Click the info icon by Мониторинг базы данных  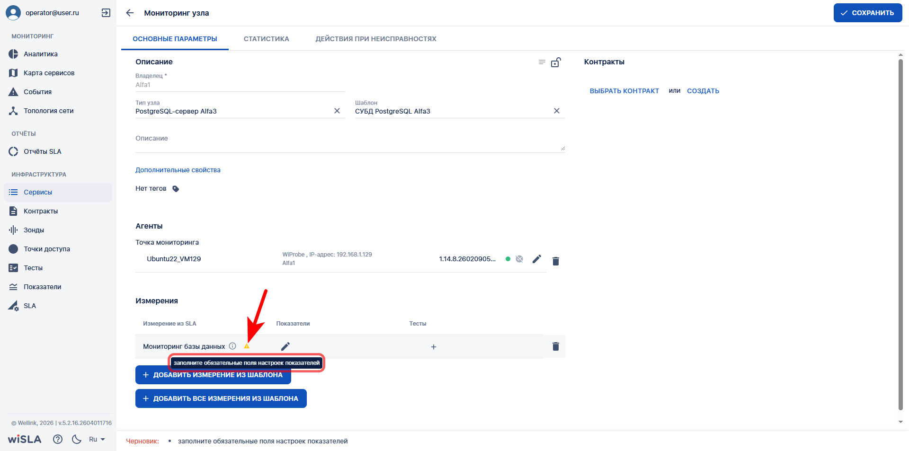pyautogui.click(x=232, y=346)
